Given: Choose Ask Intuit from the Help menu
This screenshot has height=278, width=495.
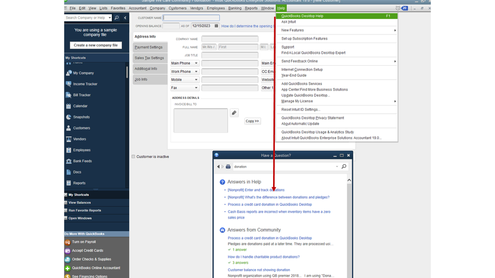Looking at the screenshot, I should (x=288, y=22).
